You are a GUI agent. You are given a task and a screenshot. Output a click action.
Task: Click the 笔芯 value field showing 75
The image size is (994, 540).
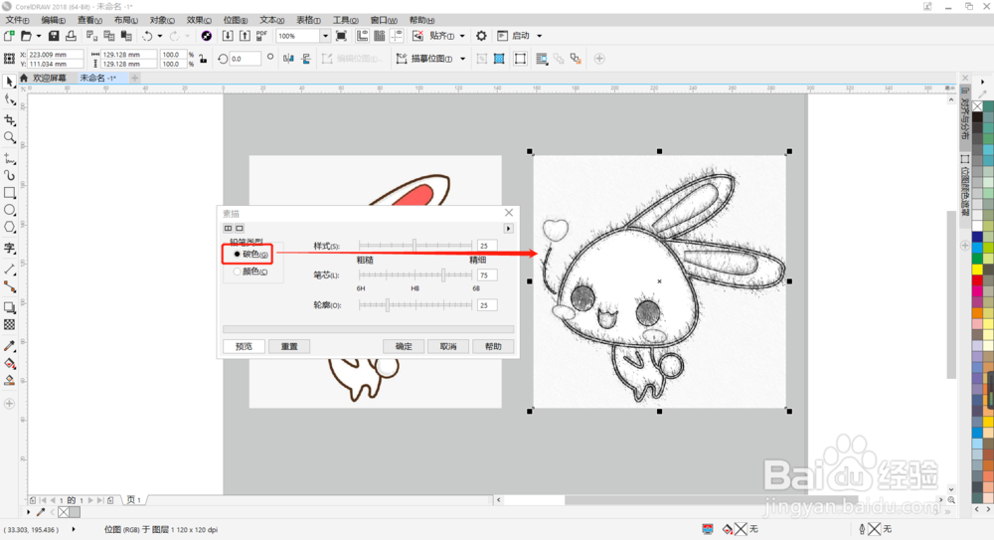click(487, 275)
